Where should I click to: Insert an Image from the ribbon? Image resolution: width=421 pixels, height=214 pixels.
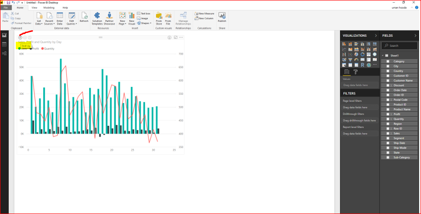click(x=142, y=18)
